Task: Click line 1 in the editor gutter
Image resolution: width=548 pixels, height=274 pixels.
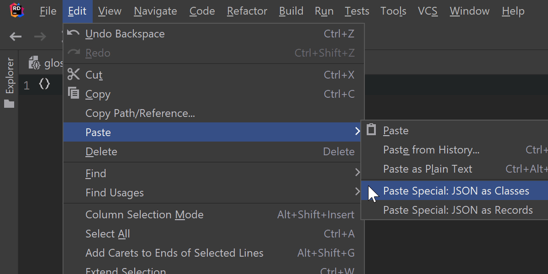Action: [27, 85]
